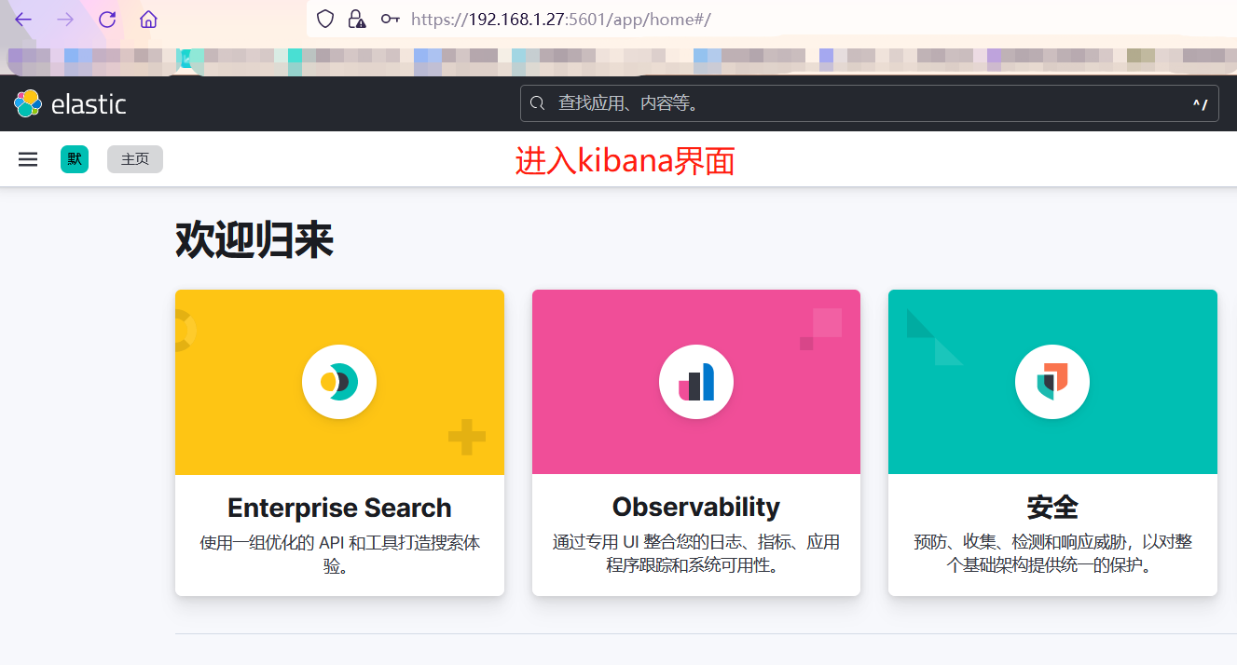Click the browser forward arrow
The height and width of the screenshot is (665, 1237).
coord(65,20)
